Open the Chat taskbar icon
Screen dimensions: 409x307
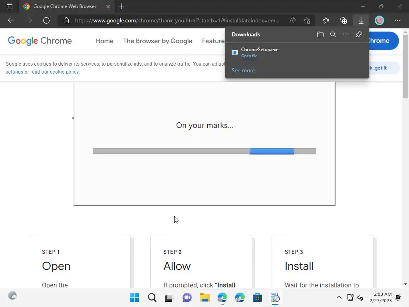[x=187, y=297]
